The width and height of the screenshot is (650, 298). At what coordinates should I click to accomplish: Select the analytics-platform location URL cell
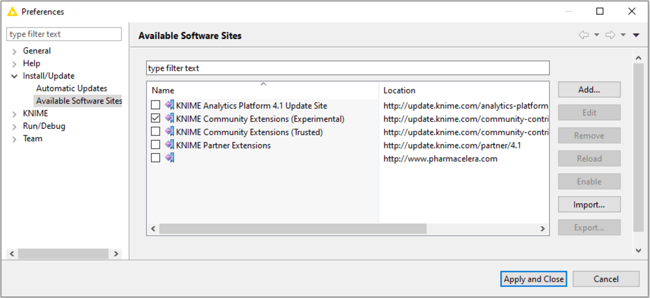[465, 106]
